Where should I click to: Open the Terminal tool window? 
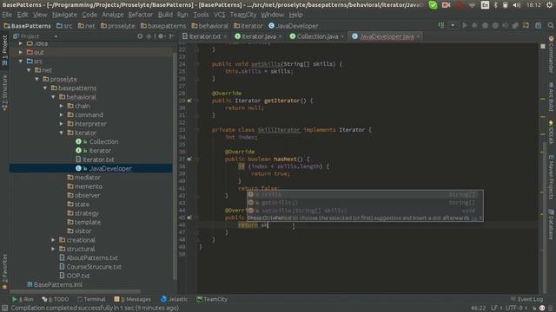[91, 299]
